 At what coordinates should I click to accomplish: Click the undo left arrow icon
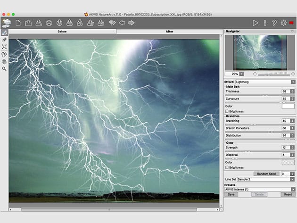pyautogui.click(x=122, y=23)
